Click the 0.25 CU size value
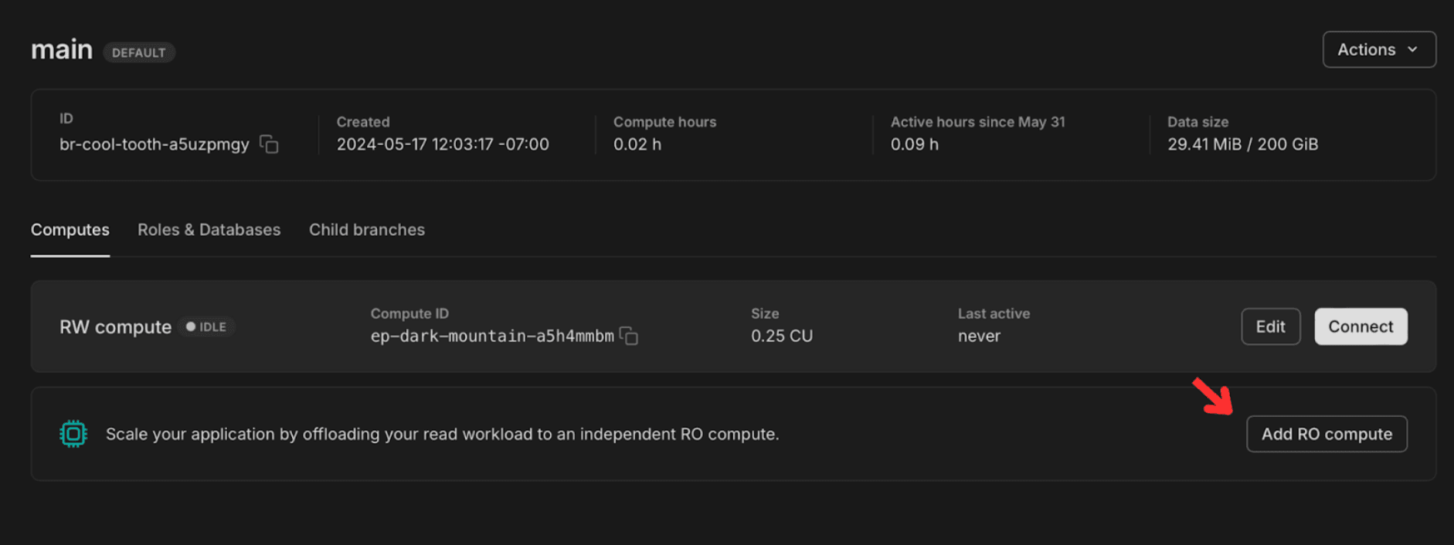 [x=781, y=336]
